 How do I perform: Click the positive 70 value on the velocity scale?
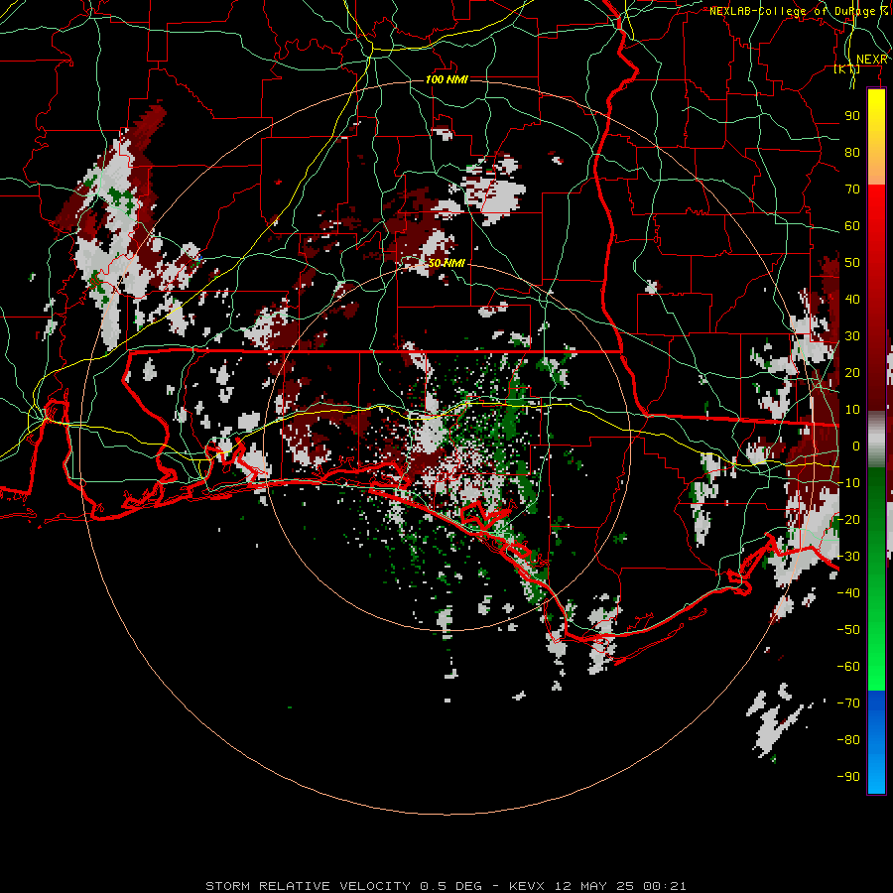point(852,190)
